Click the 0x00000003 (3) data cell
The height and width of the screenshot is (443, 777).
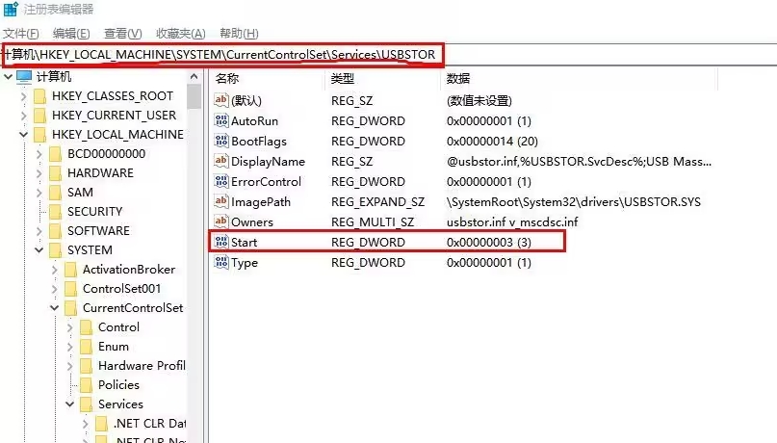pyautogui.click(x=488, y=243)
